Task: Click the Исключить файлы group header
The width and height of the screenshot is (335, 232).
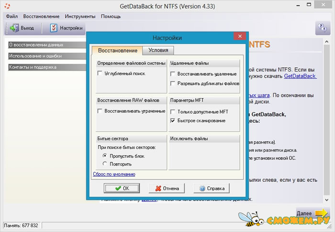Action: (204, 138)
